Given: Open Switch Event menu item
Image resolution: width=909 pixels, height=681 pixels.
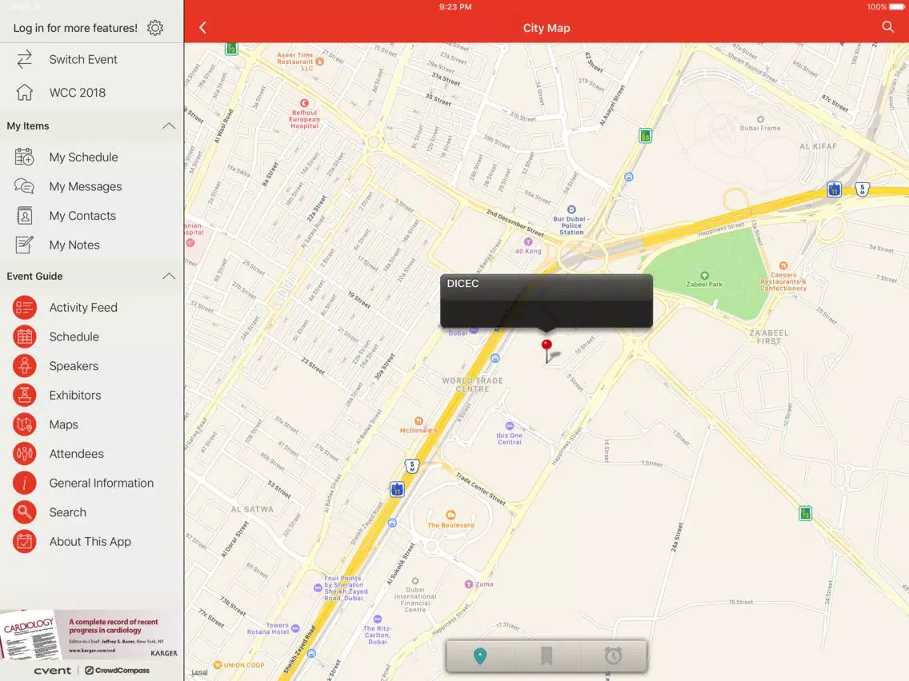Looking at the screenshot, I should tap(91, 60).
